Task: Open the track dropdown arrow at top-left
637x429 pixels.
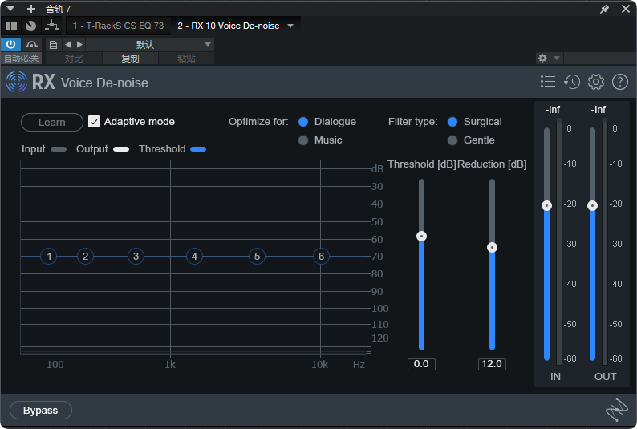Action: tap(10, 9)
